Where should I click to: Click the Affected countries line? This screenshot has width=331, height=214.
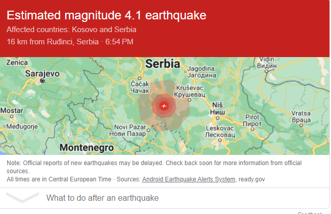click(x=72, y=30)
